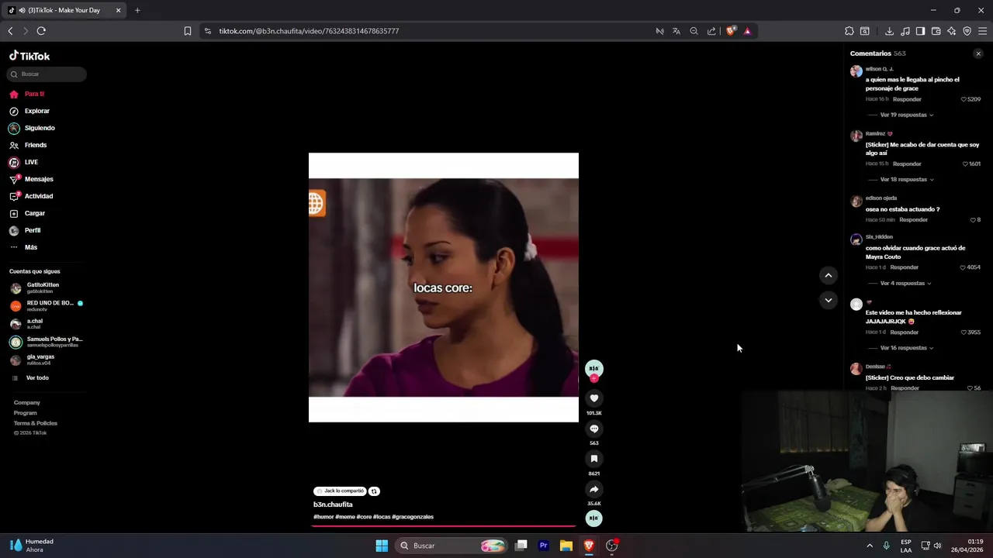Image resolution: width=993 pixels, height=558 pixels.
Task: Save the video with the bookmark icon
Action: [594, 459]
